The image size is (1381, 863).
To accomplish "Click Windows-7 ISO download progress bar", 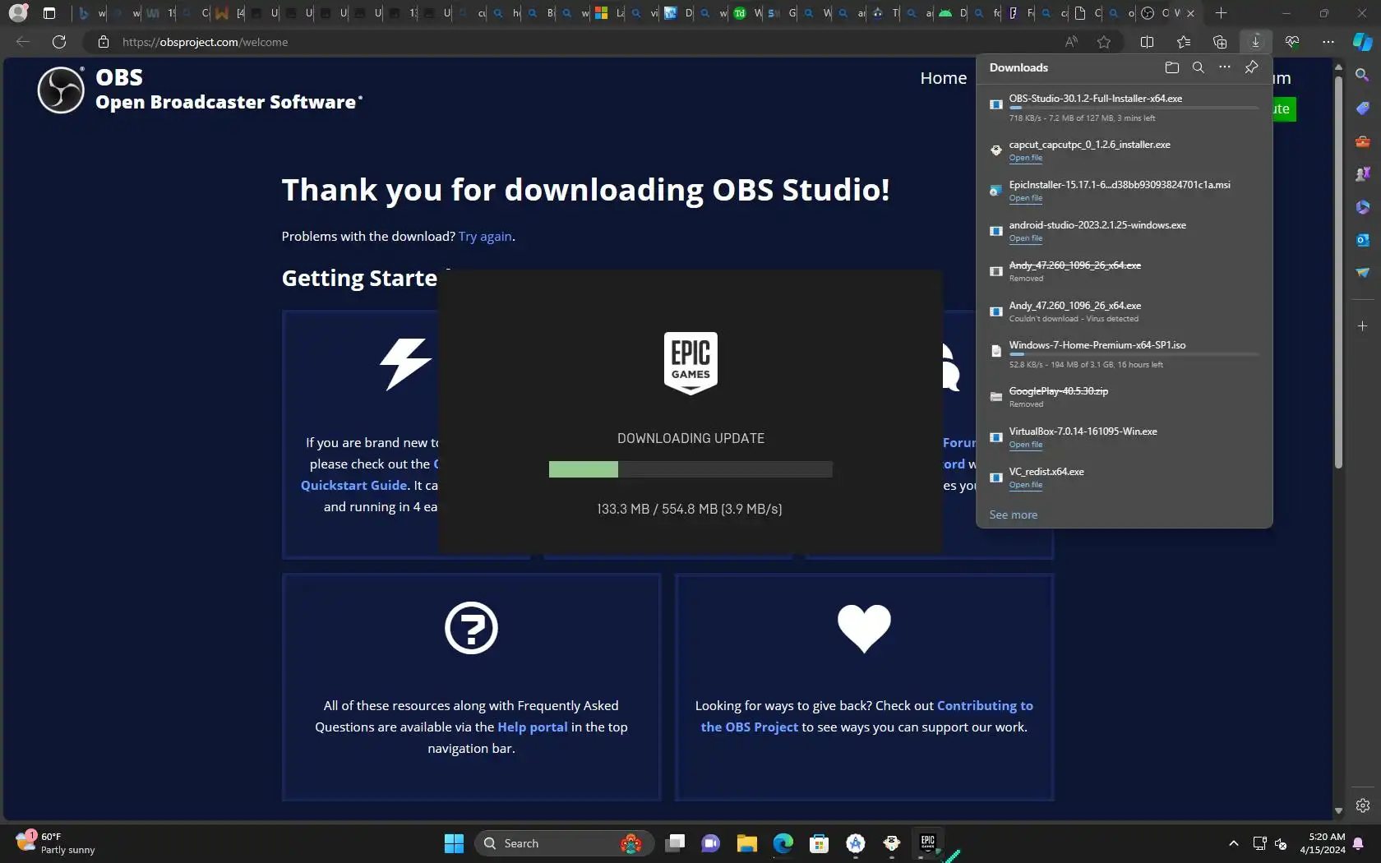I will [x=1134, y=354].
